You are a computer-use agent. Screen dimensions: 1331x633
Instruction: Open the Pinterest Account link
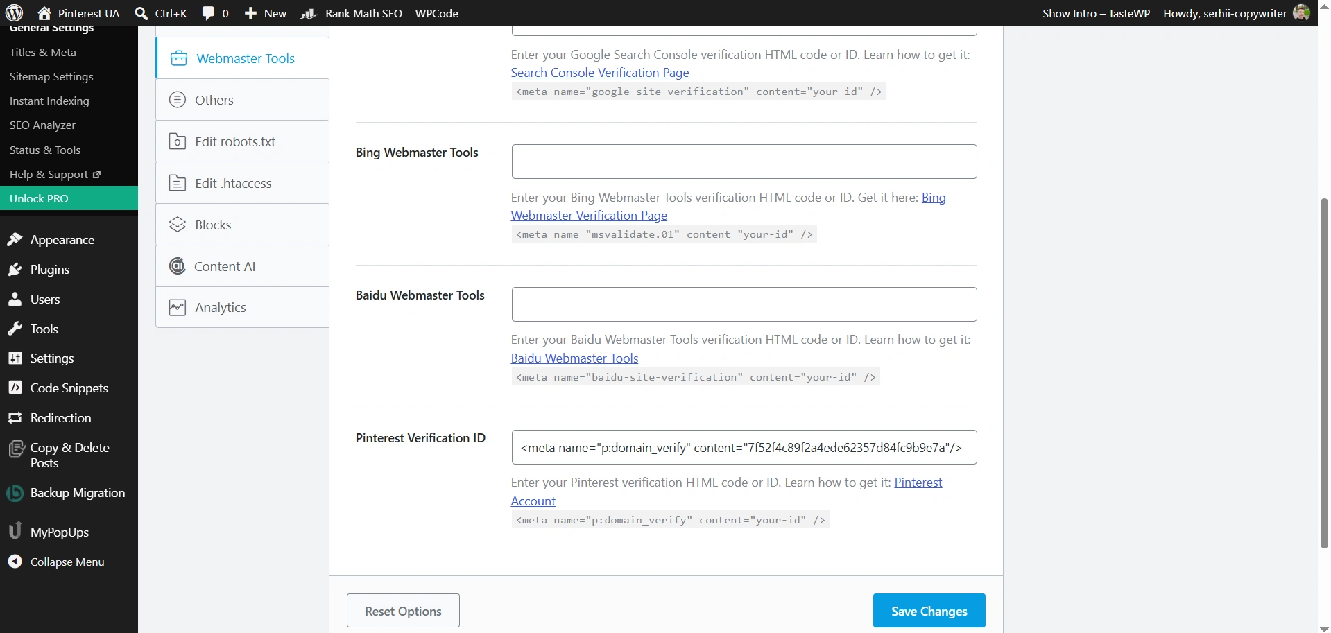point(533,501)
